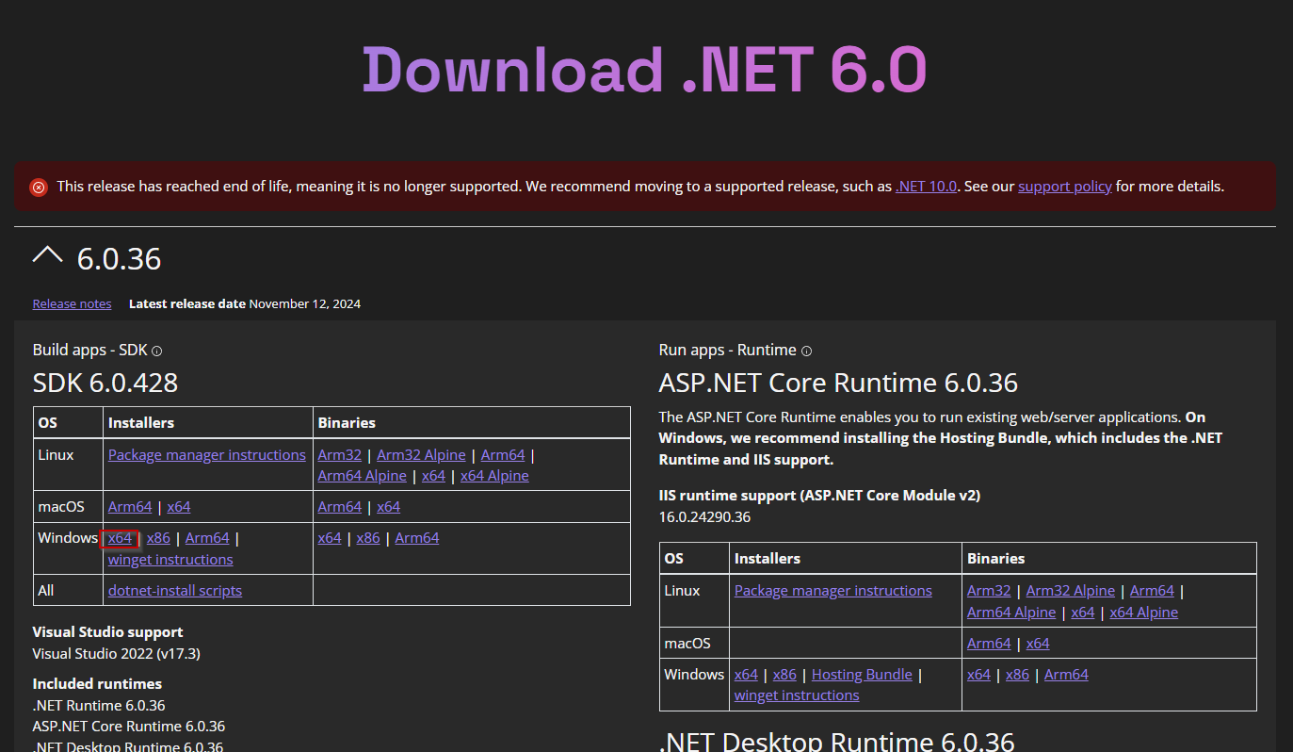Download SDK macOS x64 binary
This screenshot has height=752, width=1293.
tap(389, 507)
